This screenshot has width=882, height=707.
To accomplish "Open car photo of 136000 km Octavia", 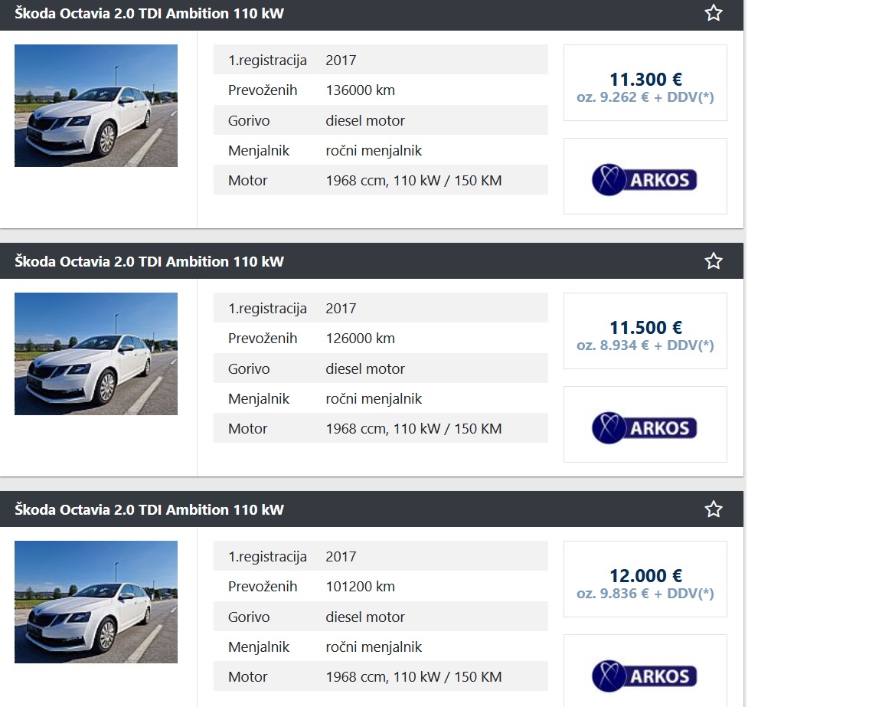I will tap(96, 106).
